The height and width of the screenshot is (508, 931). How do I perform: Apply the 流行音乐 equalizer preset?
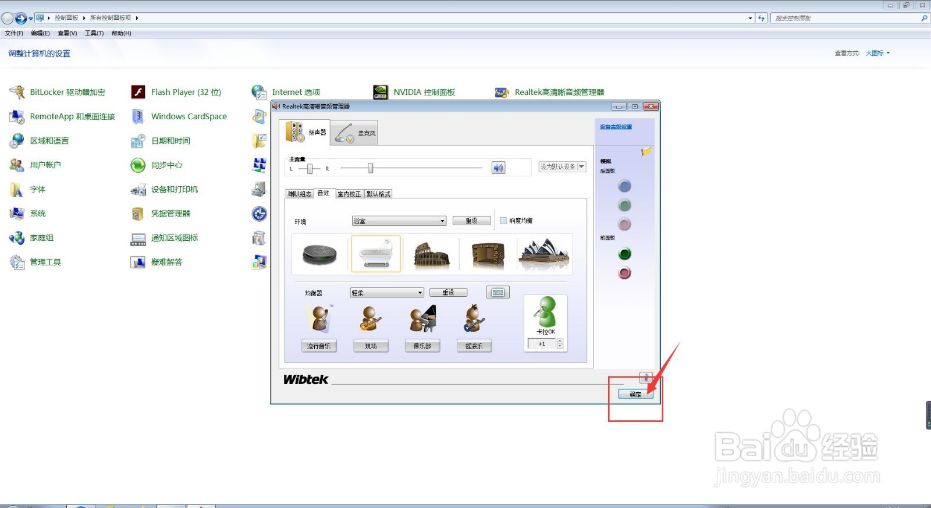click(x=319, y=346)
